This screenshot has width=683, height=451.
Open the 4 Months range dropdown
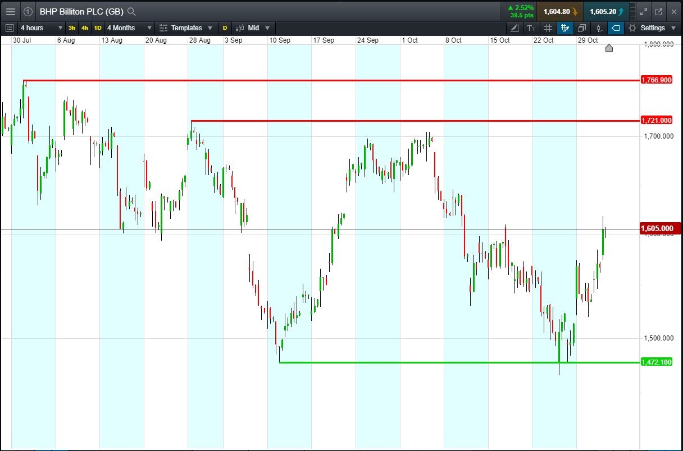pos(129,27)
